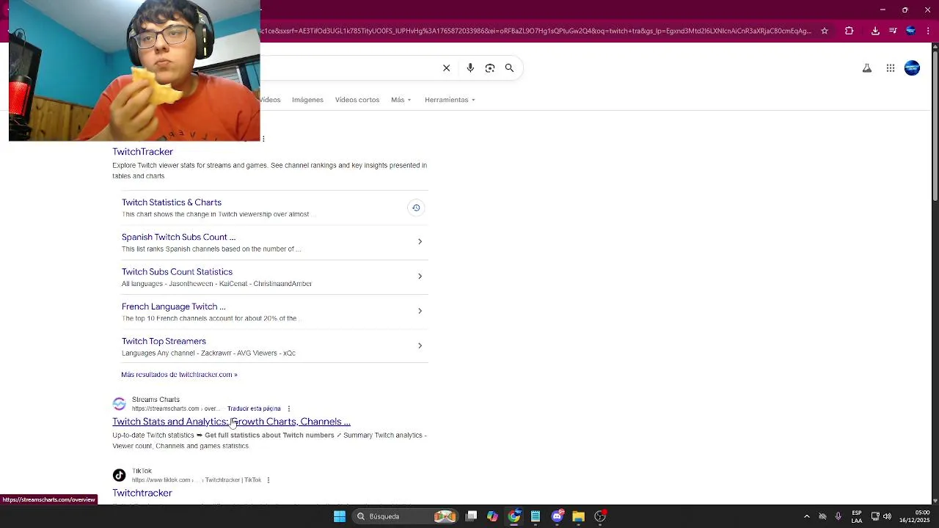Click the scrollbar down arrow

click(935, 501)
